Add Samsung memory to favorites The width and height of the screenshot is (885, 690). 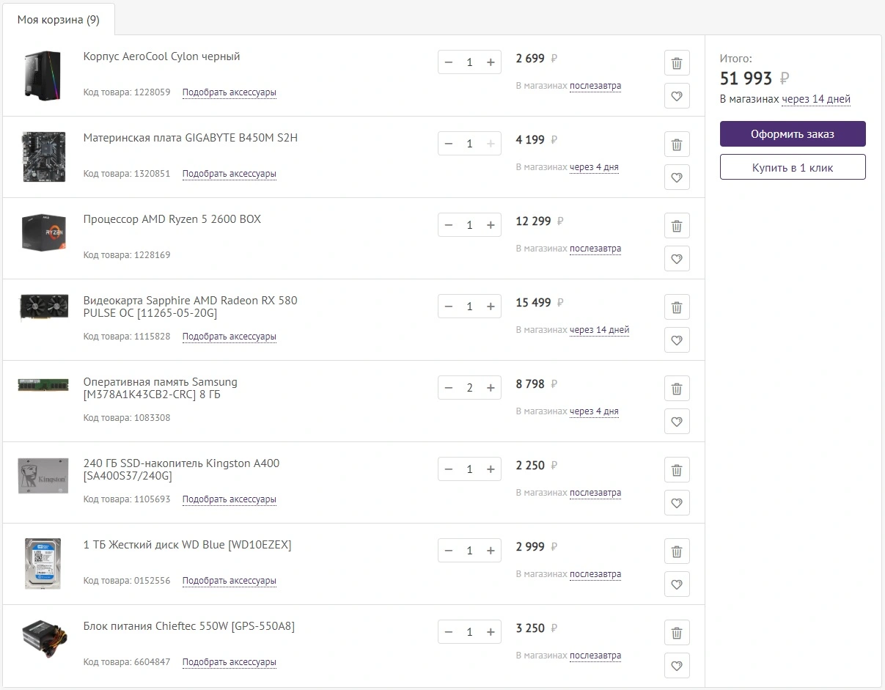point(677,421)
